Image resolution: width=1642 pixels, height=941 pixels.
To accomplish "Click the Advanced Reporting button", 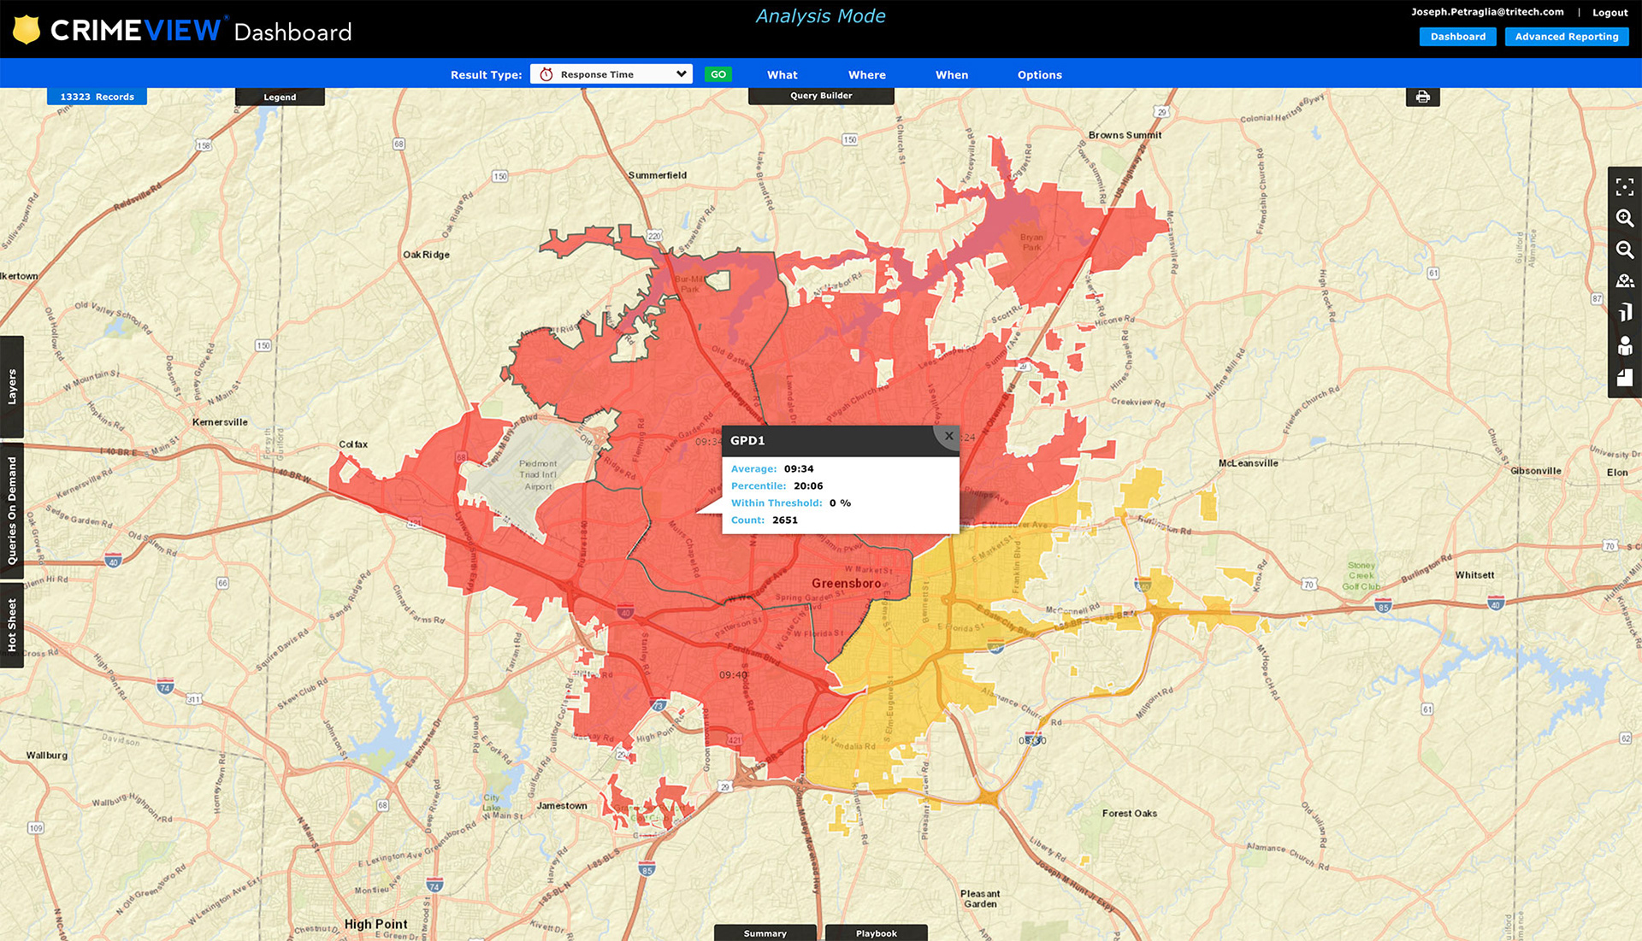I will (1566, 37).
